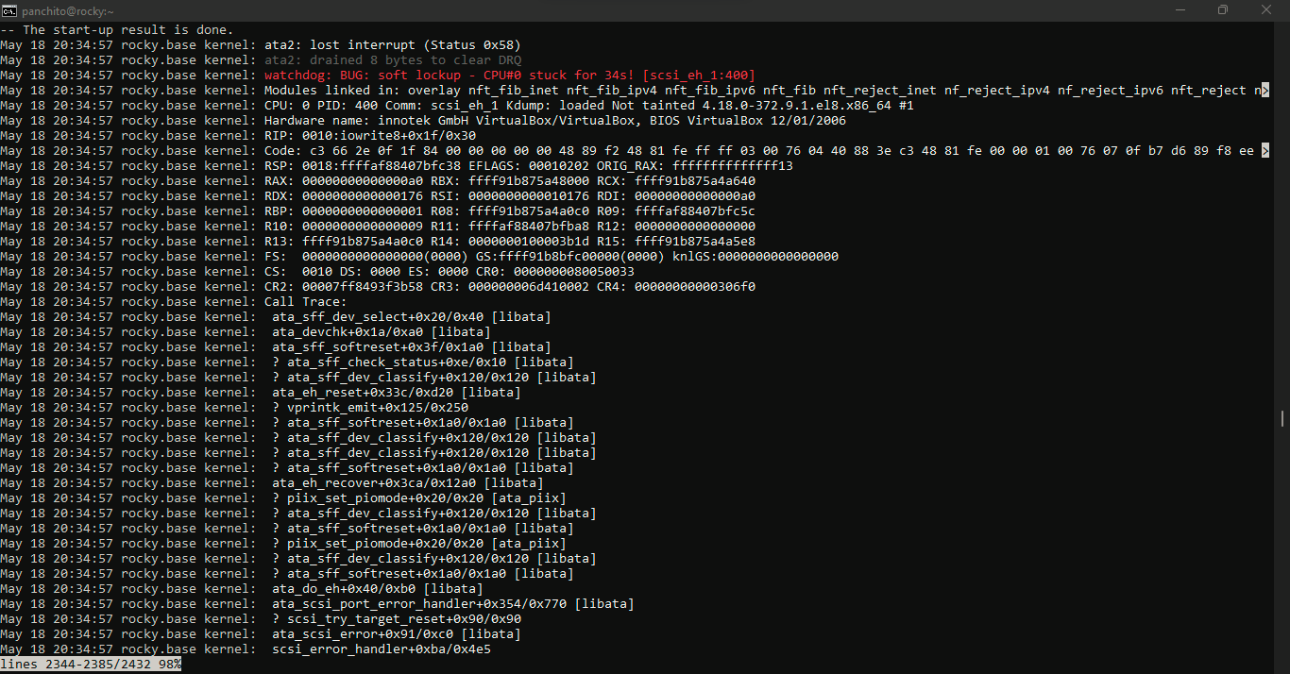Click the ata2: lost interrupt message
Screen dimensions: 1290x674
(392, 45)
